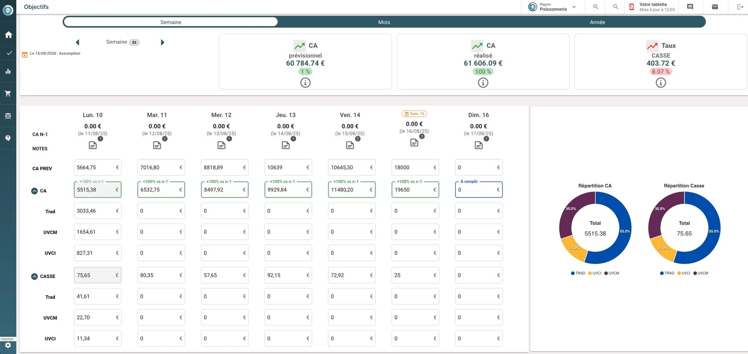Viewport: 748px width, 354px height.
Task: Collapse the CA row section
Action: click(34, 191)
